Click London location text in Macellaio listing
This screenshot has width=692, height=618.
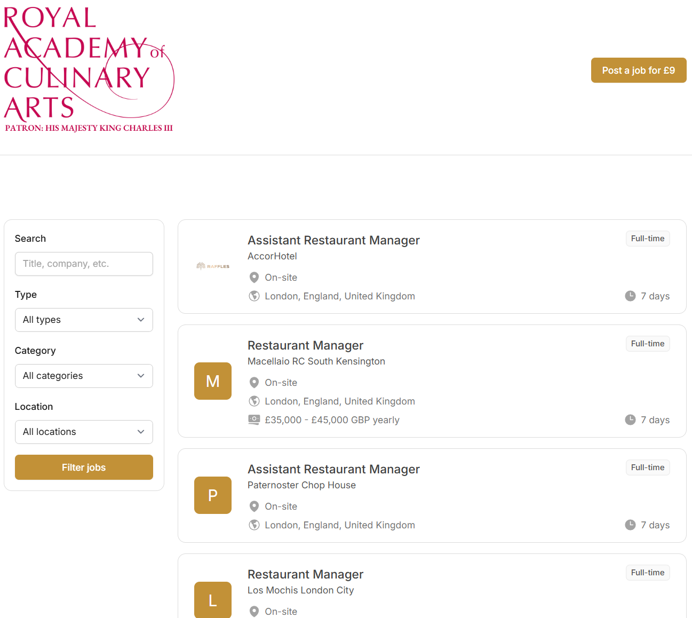click(x=340, y=401)
